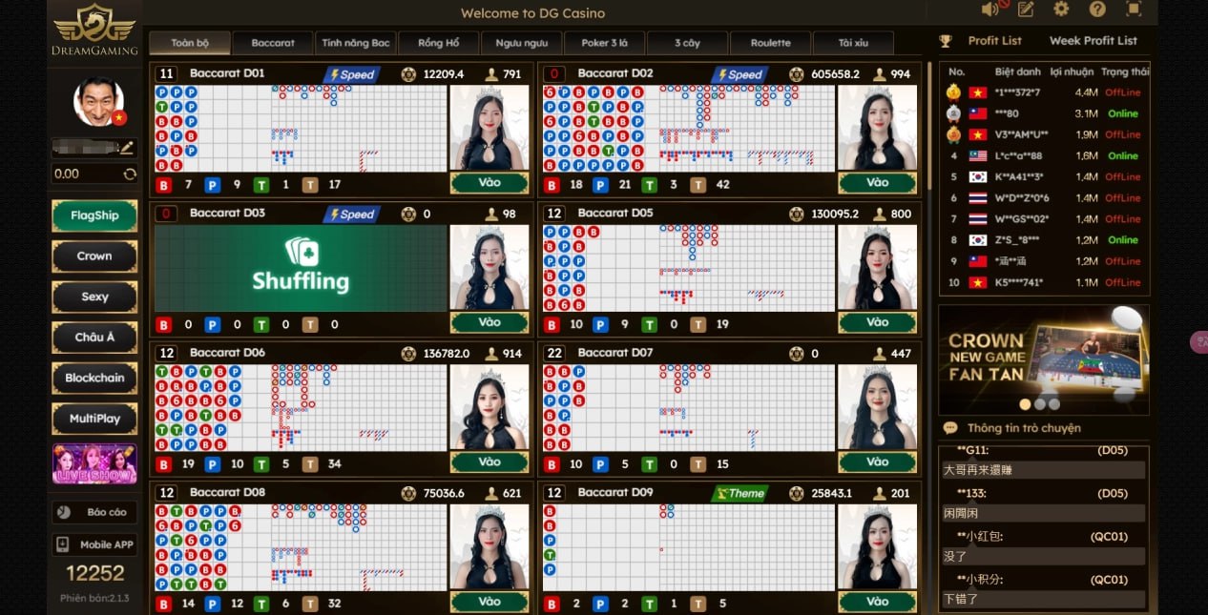Select the Poker 3 lá tab
This screenshot has height=615, width=1208.
(x=604, y=43)
